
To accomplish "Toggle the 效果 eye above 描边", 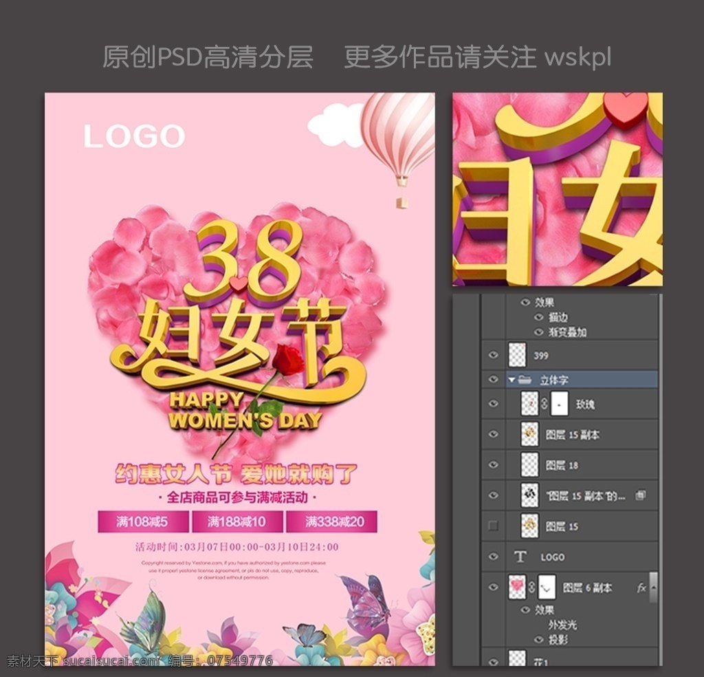I will (525, 302).
